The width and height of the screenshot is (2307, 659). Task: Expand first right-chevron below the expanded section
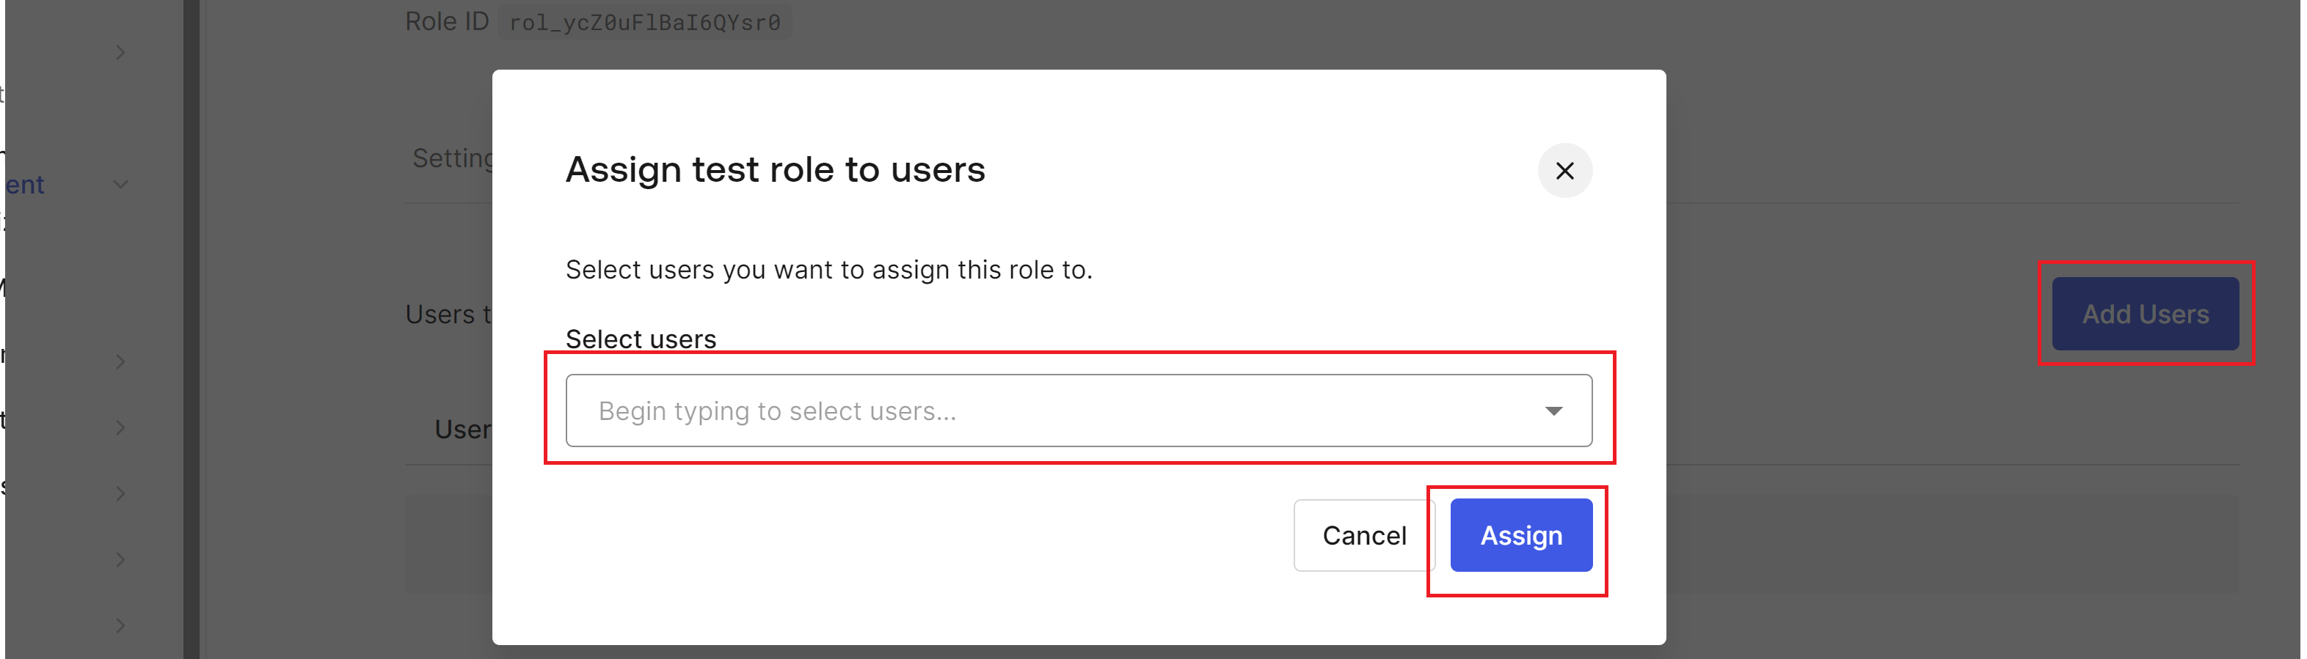(121, 362)
